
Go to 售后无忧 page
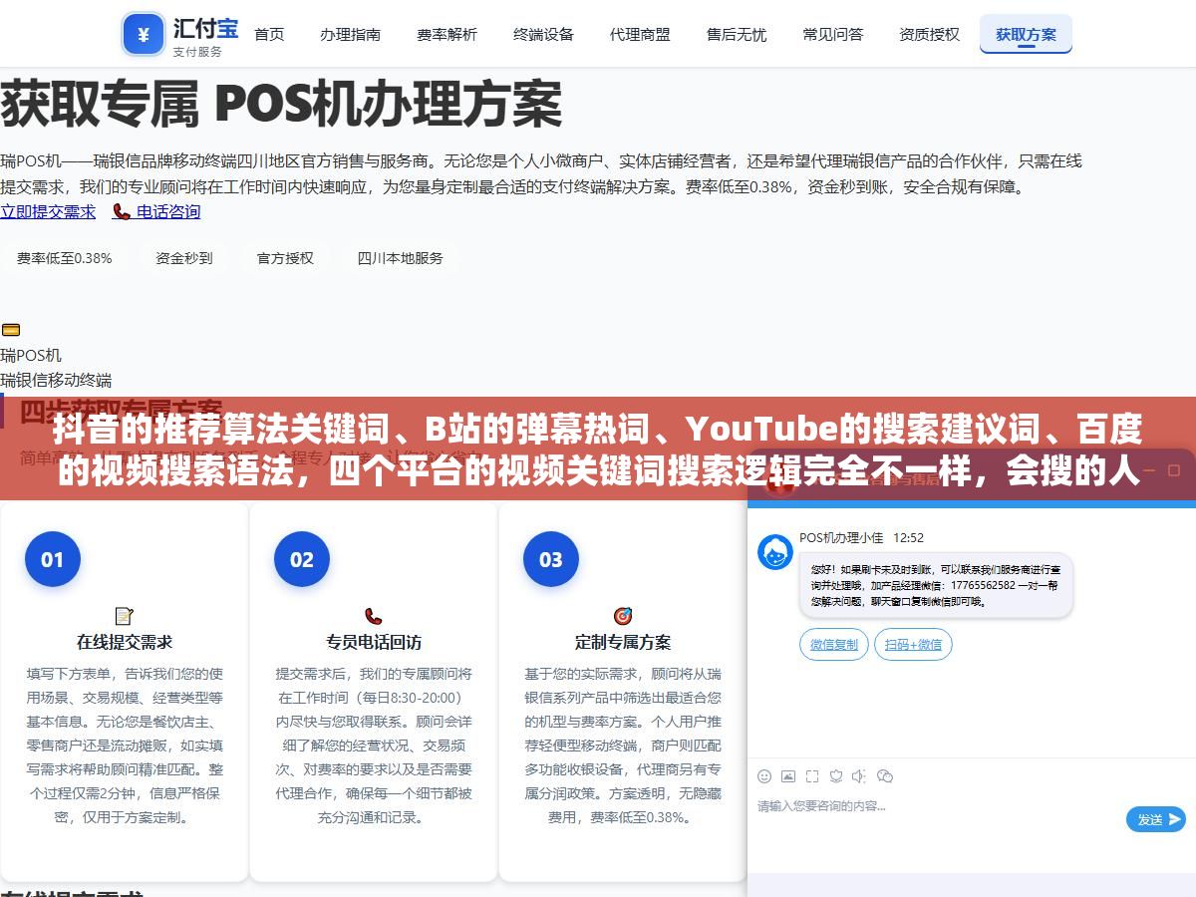(737, 34)
